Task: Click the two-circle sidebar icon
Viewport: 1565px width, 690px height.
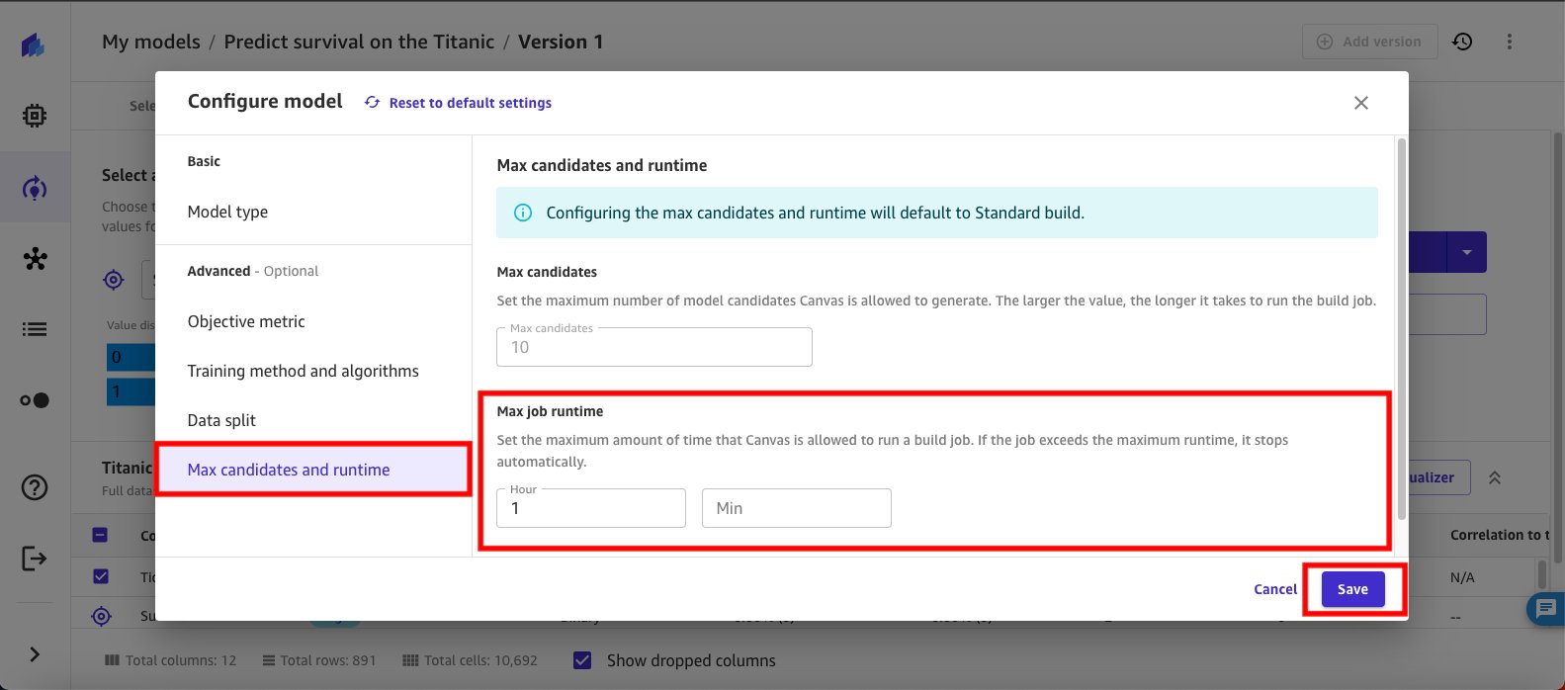Action: tap(35, 400)
